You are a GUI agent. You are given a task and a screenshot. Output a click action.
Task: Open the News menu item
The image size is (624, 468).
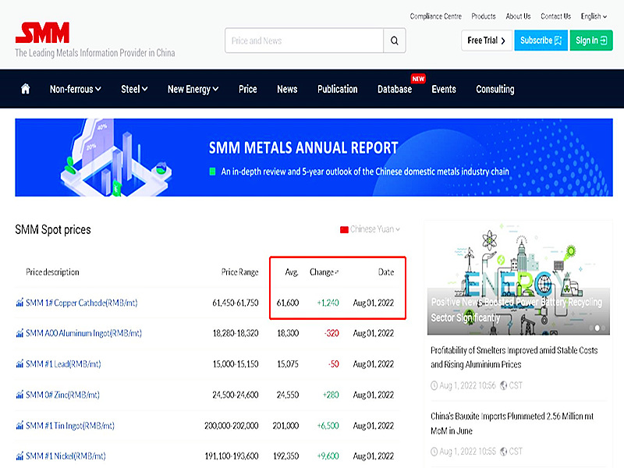tap(287, 89)
